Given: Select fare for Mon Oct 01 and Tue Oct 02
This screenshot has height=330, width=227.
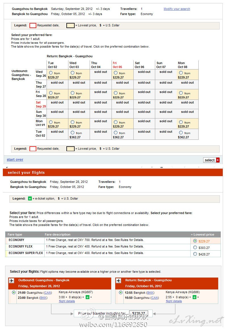Looking at the screenshot, I should pos(51,122).
